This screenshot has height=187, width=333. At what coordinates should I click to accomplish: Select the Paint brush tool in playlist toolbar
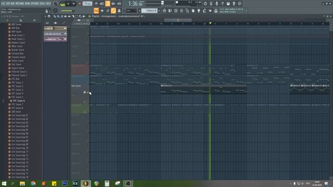click(x=58, y=16)
